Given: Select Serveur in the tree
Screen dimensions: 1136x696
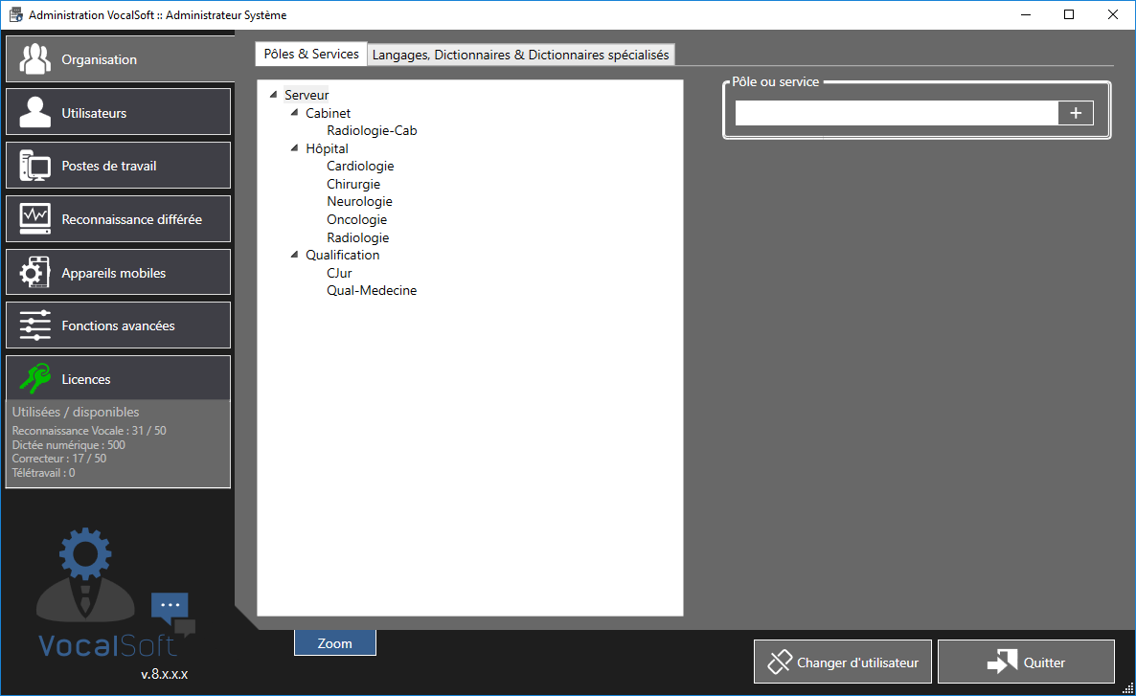Looking at the screenshot, I should click(307, 95).
